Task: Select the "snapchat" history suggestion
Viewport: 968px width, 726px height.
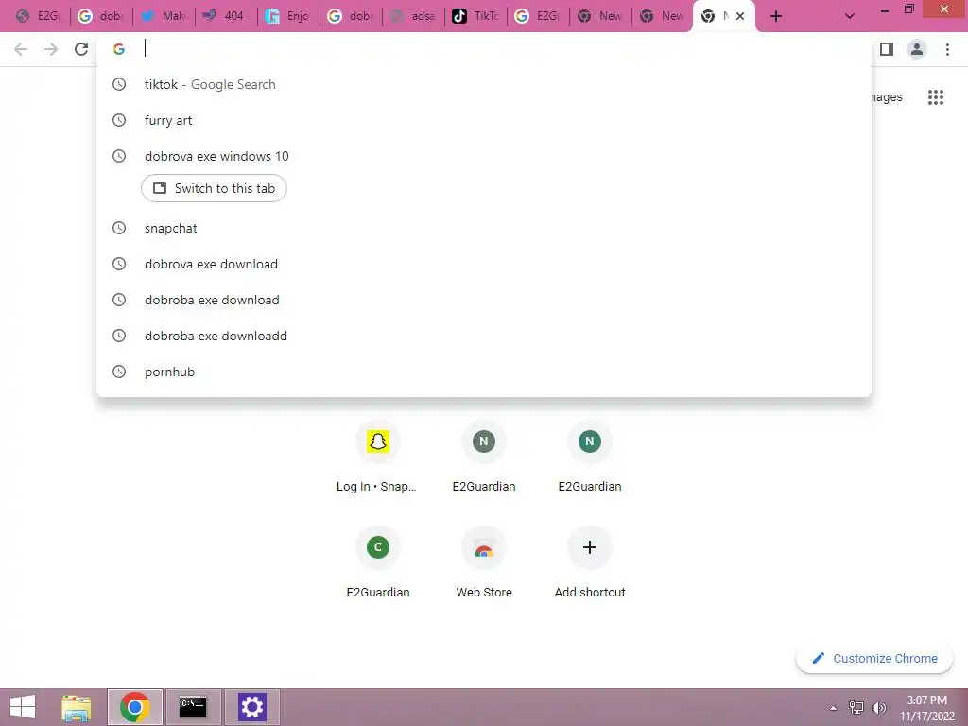Action: (484, 229)
